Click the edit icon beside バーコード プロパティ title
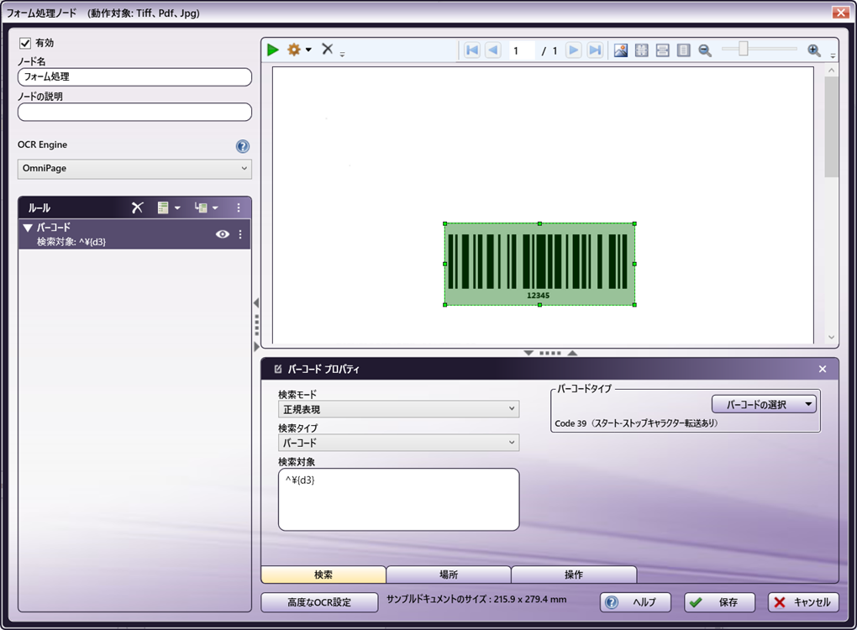The height and width of the screenshot is (630, 857). [277, 370]
